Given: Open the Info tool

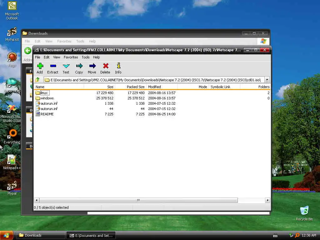Looking at the screenshot, I should tap(118, 68).
